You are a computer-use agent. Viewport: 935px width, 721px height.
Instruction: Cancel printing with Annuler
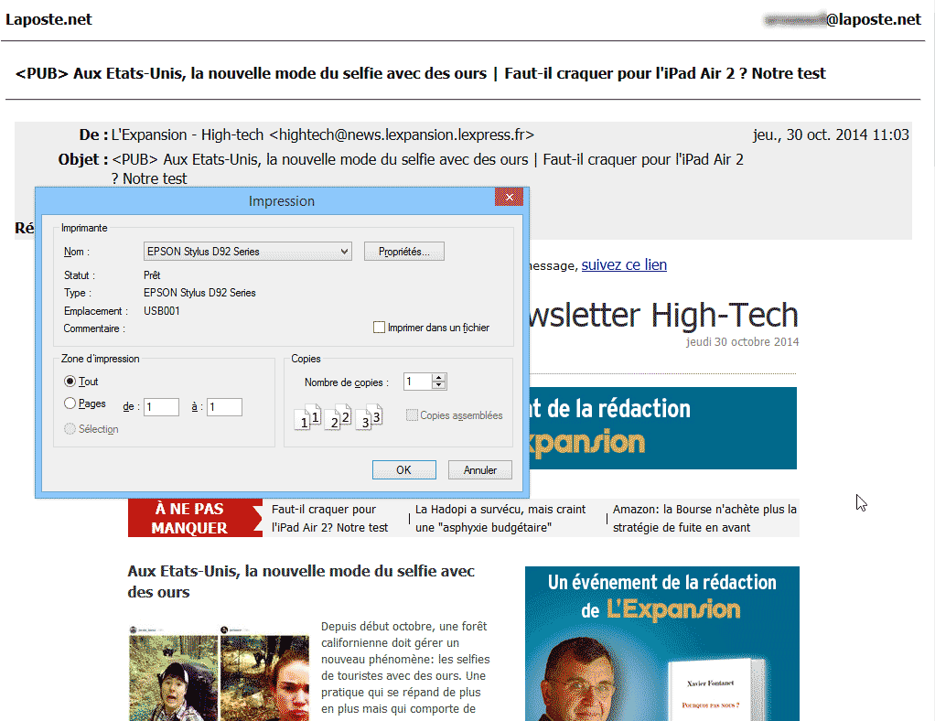480,470
